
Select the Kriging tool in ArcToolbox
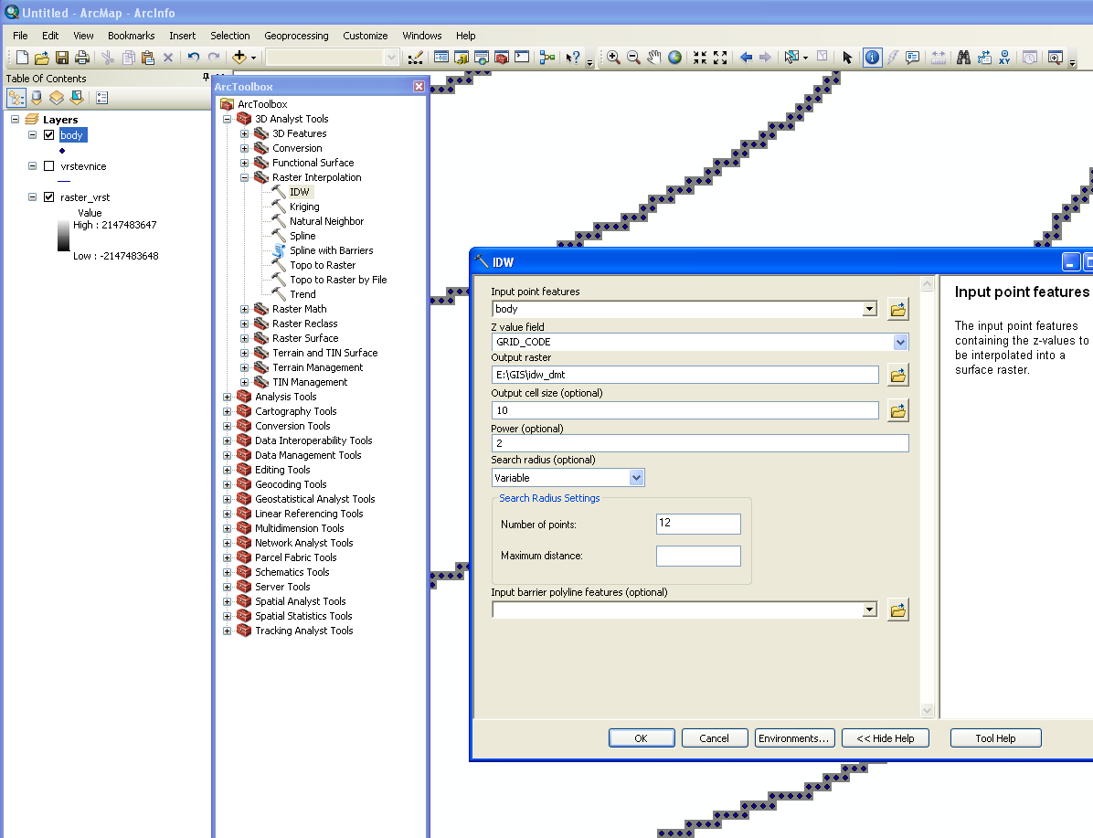[x=304, y=207]
